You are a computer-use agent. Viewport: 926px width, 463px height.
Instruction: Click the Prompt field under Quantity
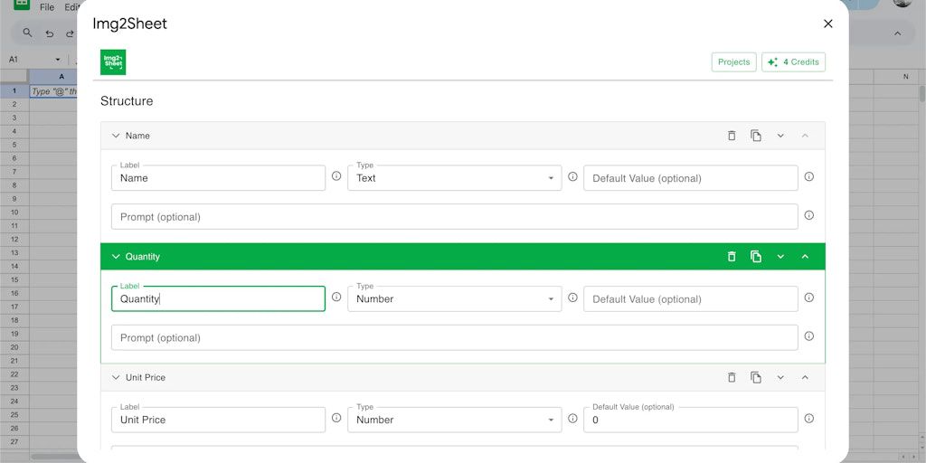click(454, 338)
